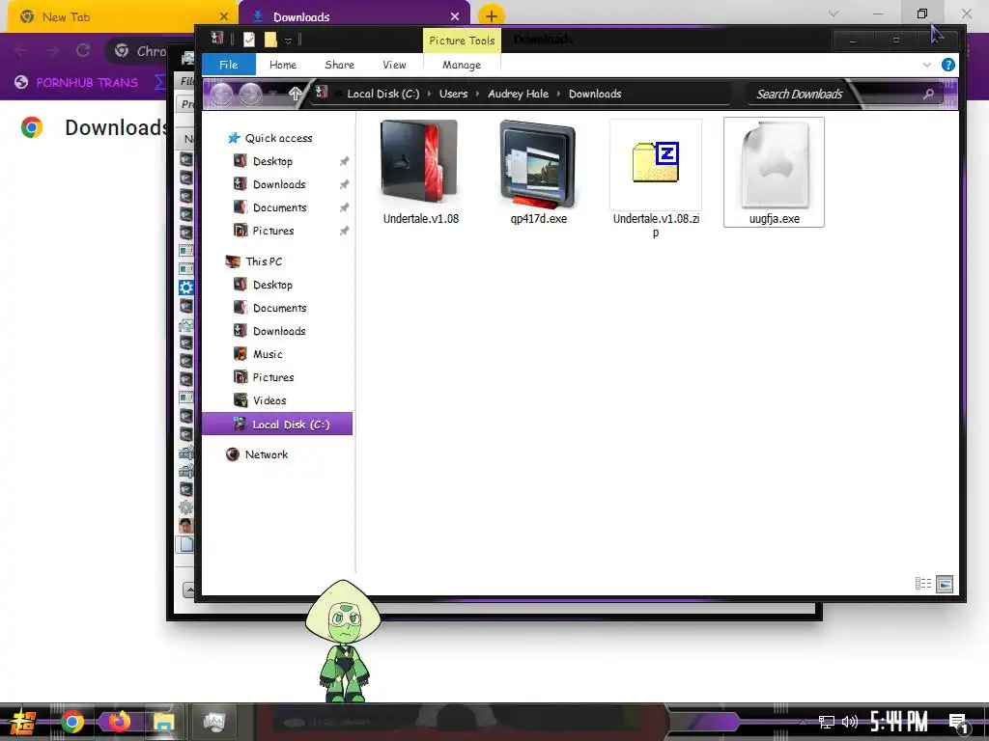
Task: Switch to the Home ribbon tab
Action: coord(283,65)
